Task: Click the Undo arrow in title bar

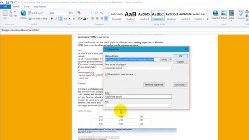Action: (x=12, y=2)
